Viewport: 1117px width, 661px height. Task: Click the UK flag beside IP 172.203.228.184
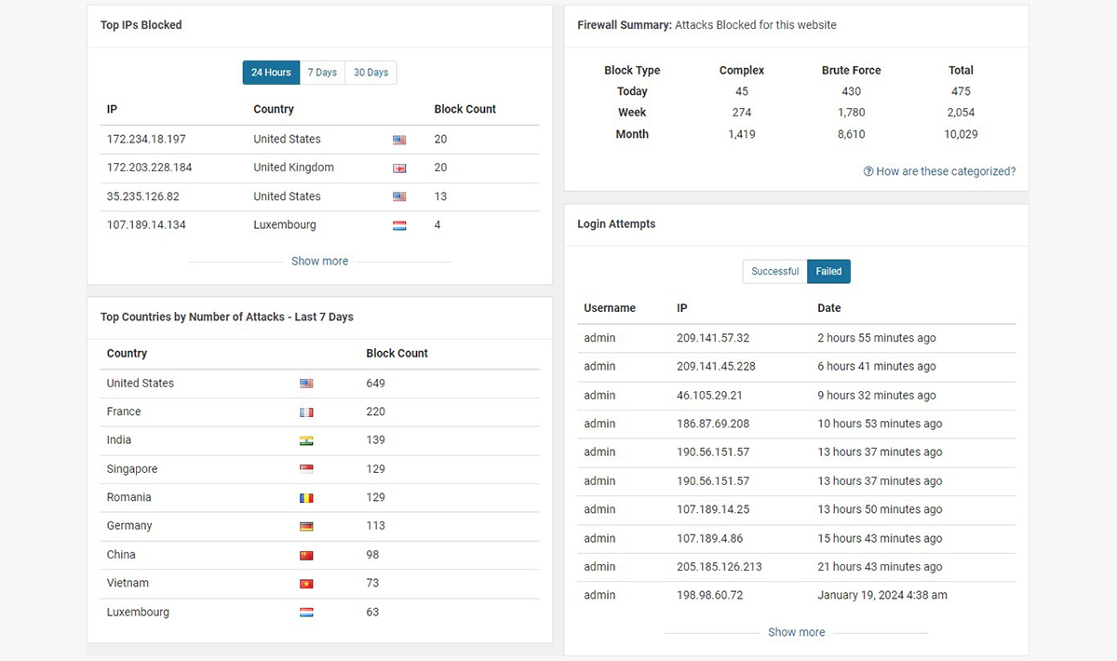(x=399, y=169)
